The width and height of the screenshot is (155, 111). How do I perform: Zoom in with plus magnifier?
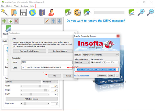coord(141,12)
